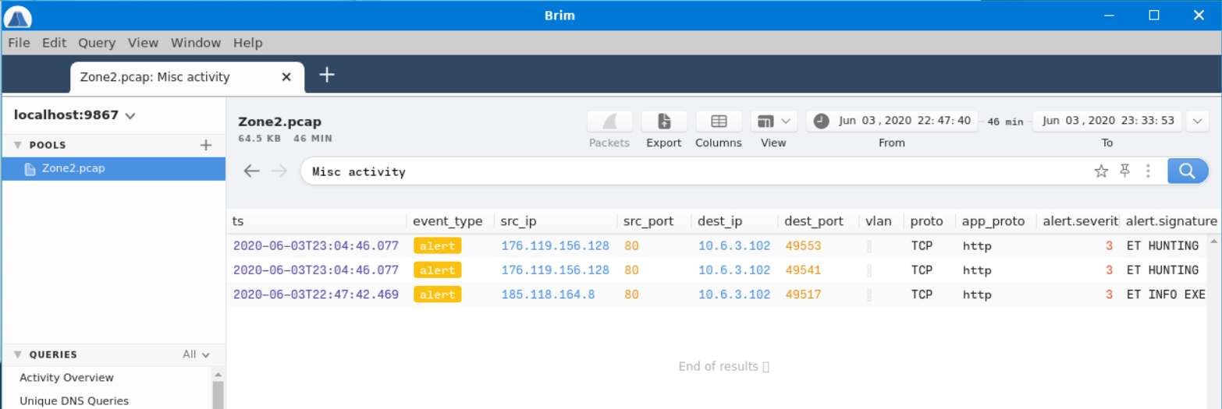Click destination port 49541
The height and width of the screenshot is (409, 1222).
point(803,270)
